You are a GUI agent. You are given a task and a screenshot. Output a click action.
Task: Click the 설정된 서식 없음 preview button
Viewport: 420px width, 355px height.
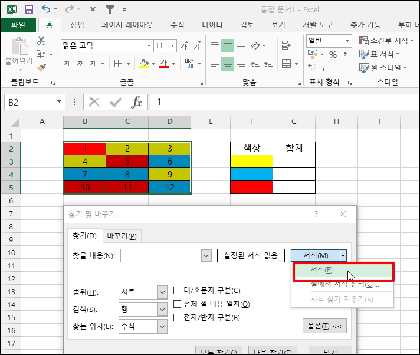pos(251,256)
